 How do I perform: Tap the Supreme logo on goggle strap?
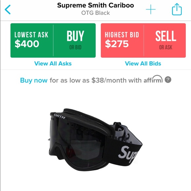click(x=128, y=154)
